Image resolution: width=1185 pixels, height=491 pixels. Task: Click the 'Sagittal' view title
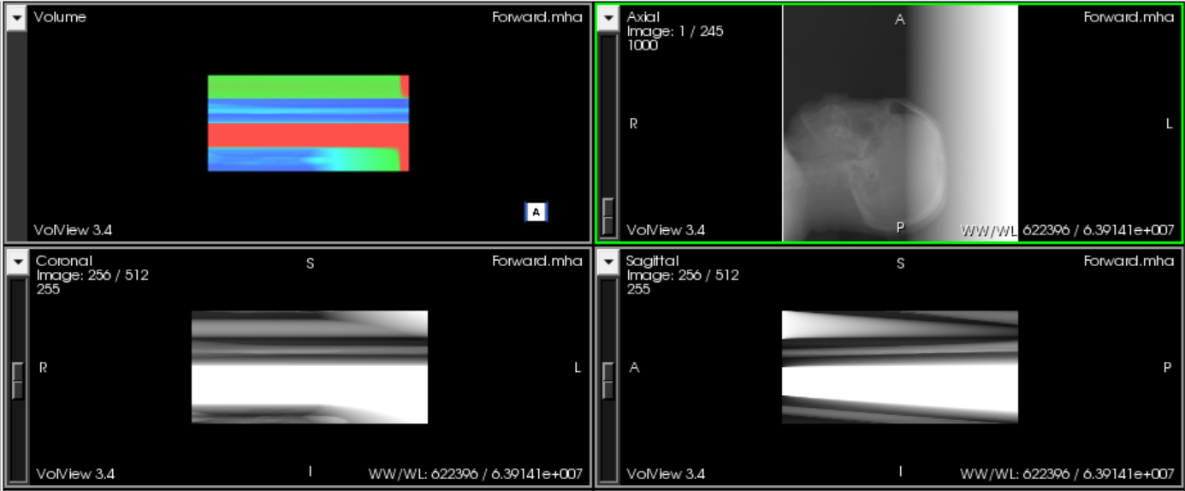click(x=653, y=261)
